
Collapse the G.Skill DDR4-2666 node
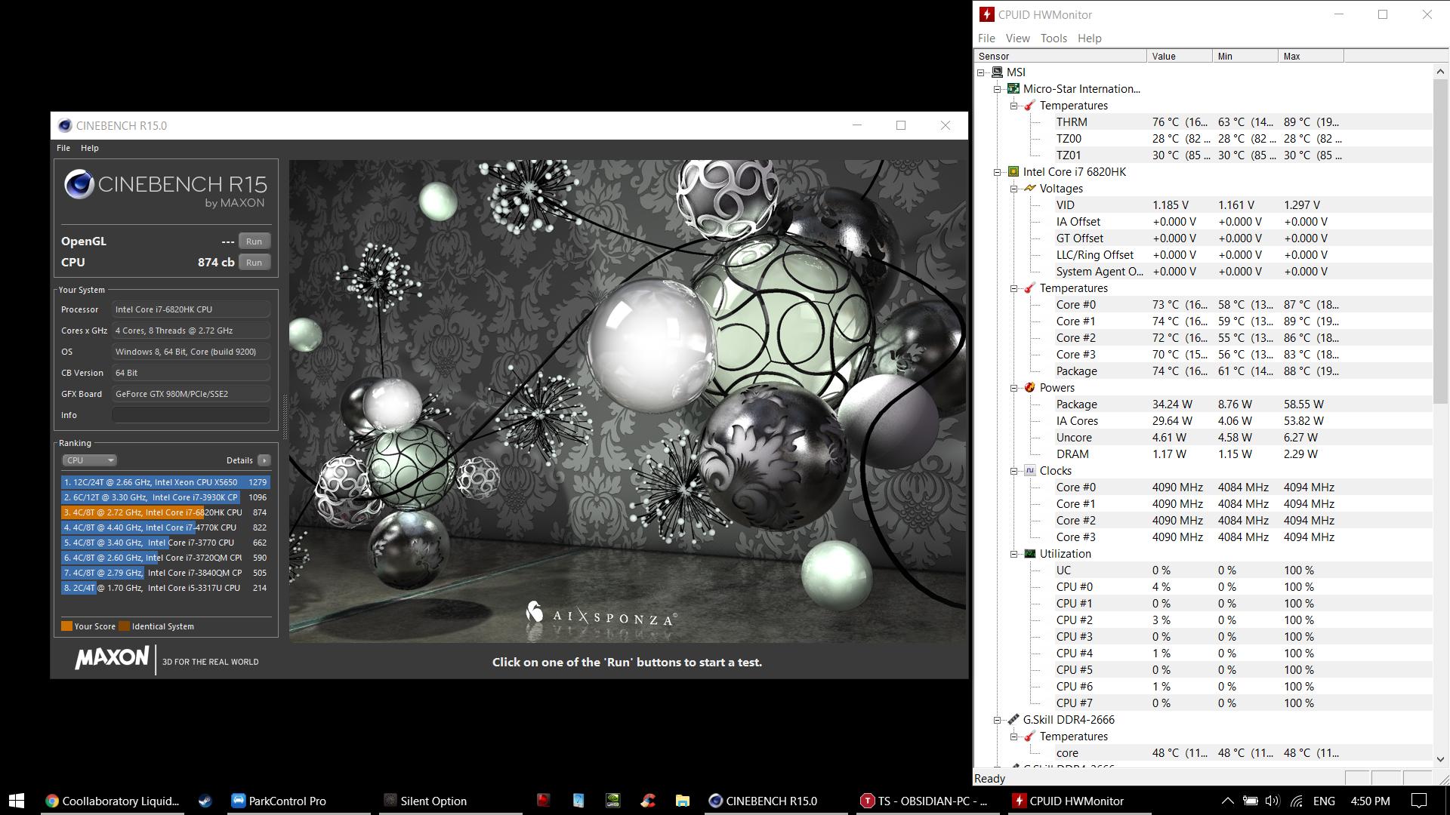997,720
